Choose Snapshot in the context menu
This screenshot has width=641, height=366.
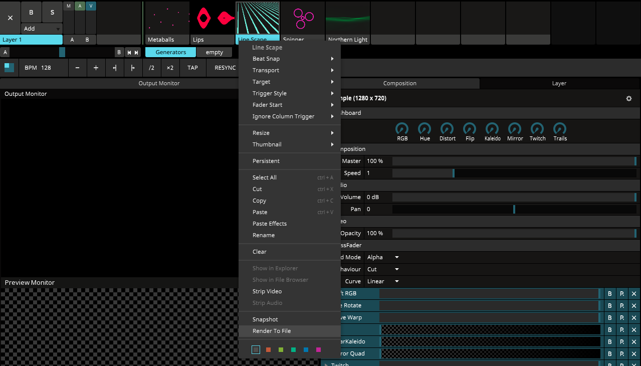tap(290, 319)
